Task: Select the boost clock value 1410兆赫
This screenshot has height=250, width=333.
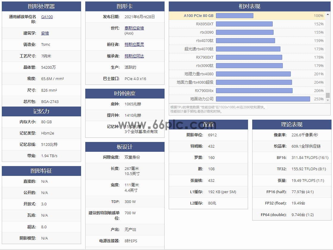Action: [133, 115]
